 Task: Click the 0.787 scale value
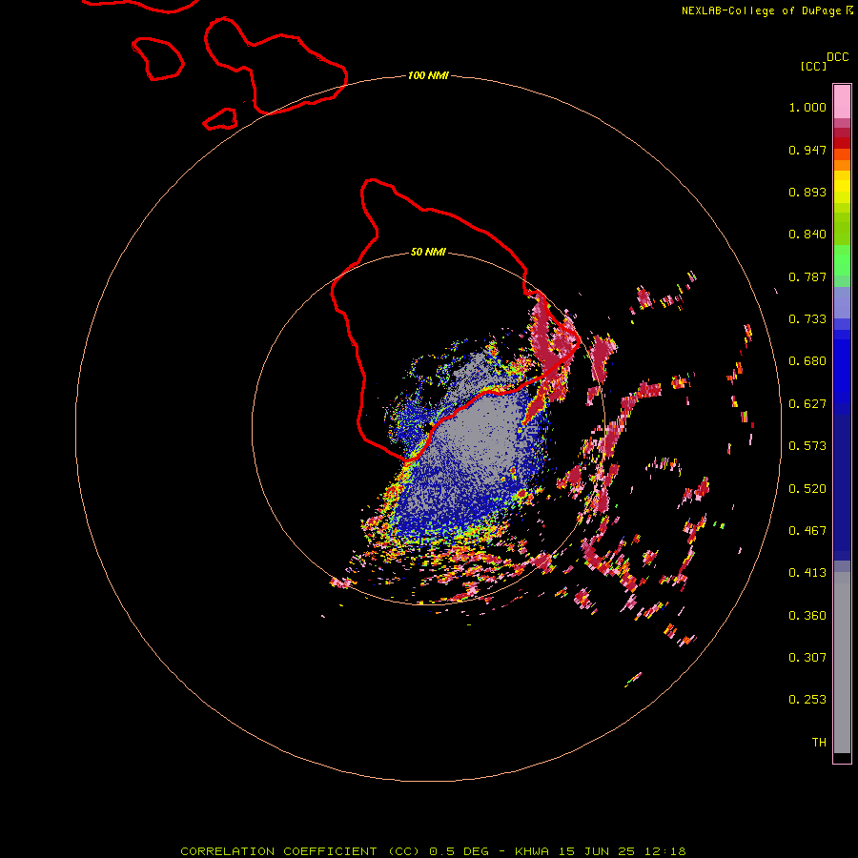[x=807, y=276]
